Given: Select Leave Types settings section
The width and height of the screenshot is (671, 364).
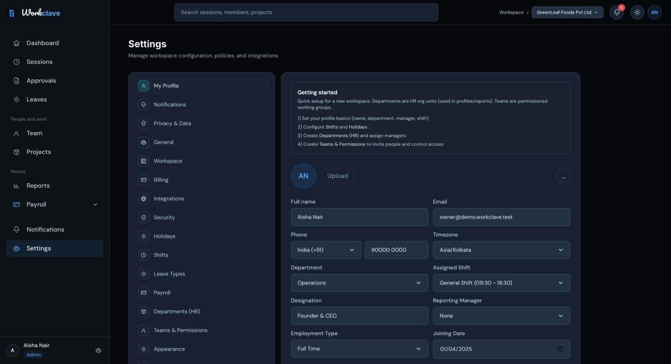Looking at the screenshot, I should click(202, 274).
